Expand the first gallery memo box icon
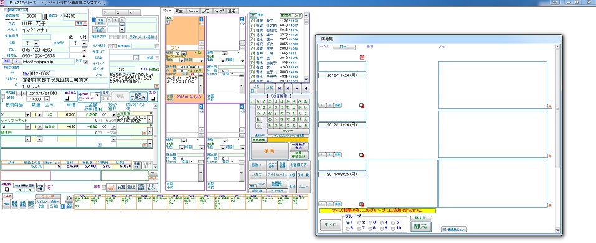Image resolution: width=596 pixels, height=243 pixels. (x=549, y=106)
